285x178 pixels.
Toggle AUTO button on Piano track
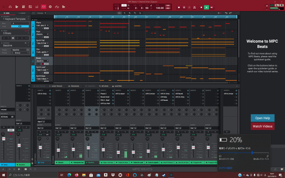46,29
